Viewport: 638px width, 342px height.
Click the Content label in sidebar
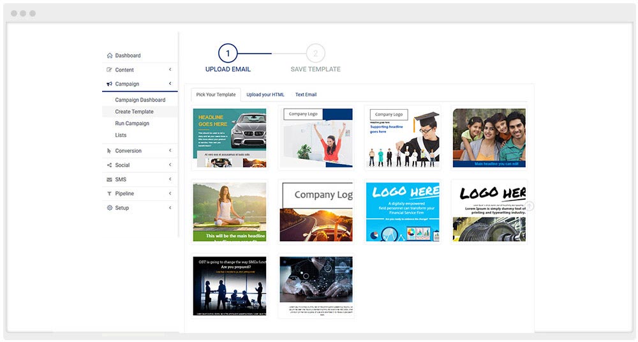[x=124, y=70]
